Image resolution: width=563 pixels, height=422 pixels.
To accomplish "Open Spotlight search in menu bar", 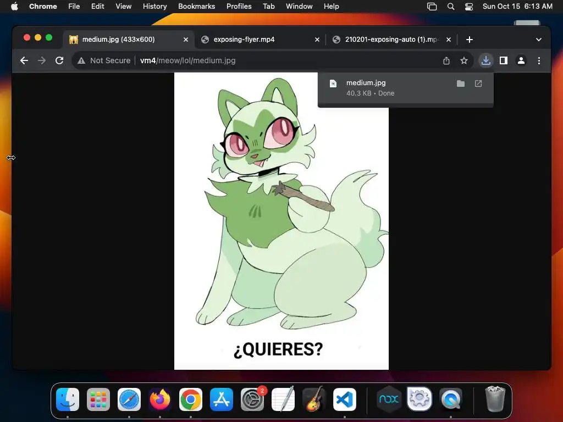I will tap(451, 7).
